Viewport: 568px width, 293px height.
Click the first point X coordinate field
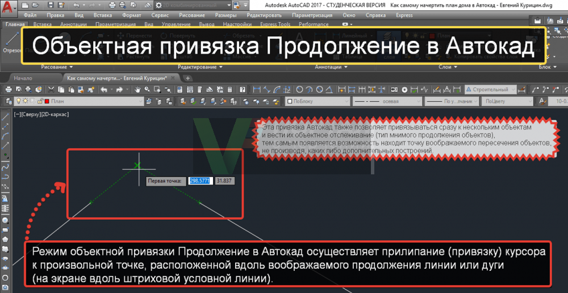point(200,181)
